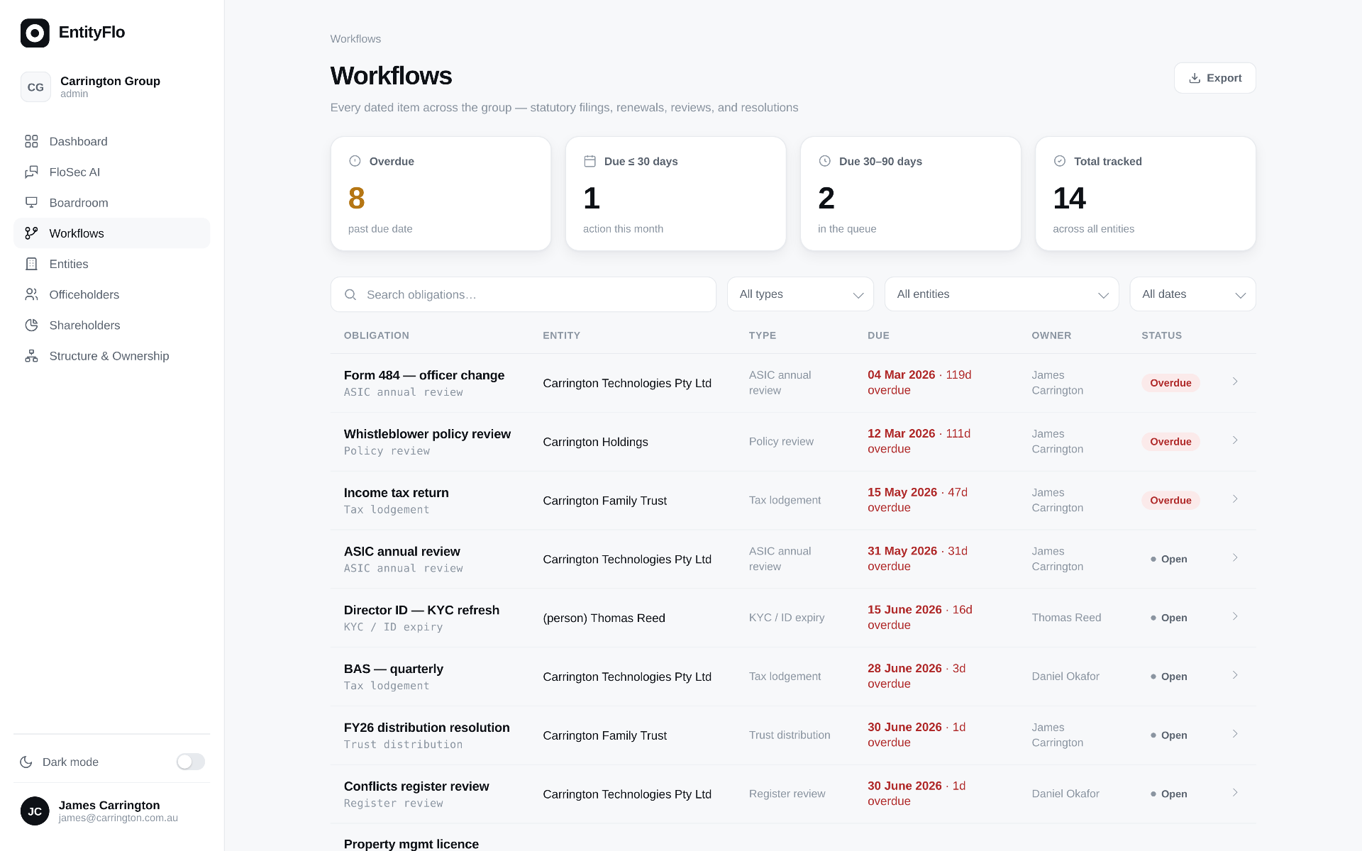Click the Overdue card alert icon
The width and height of the screenshot is (1362, 851).
click(x=355, y=161)
